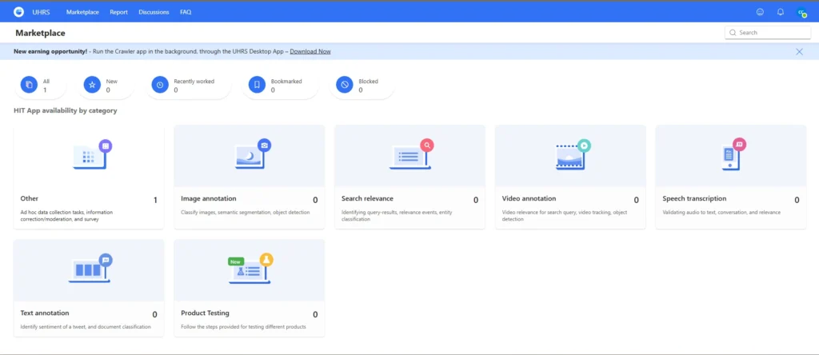
Task: Open the Discussions menu item
Action: point(154,12)
